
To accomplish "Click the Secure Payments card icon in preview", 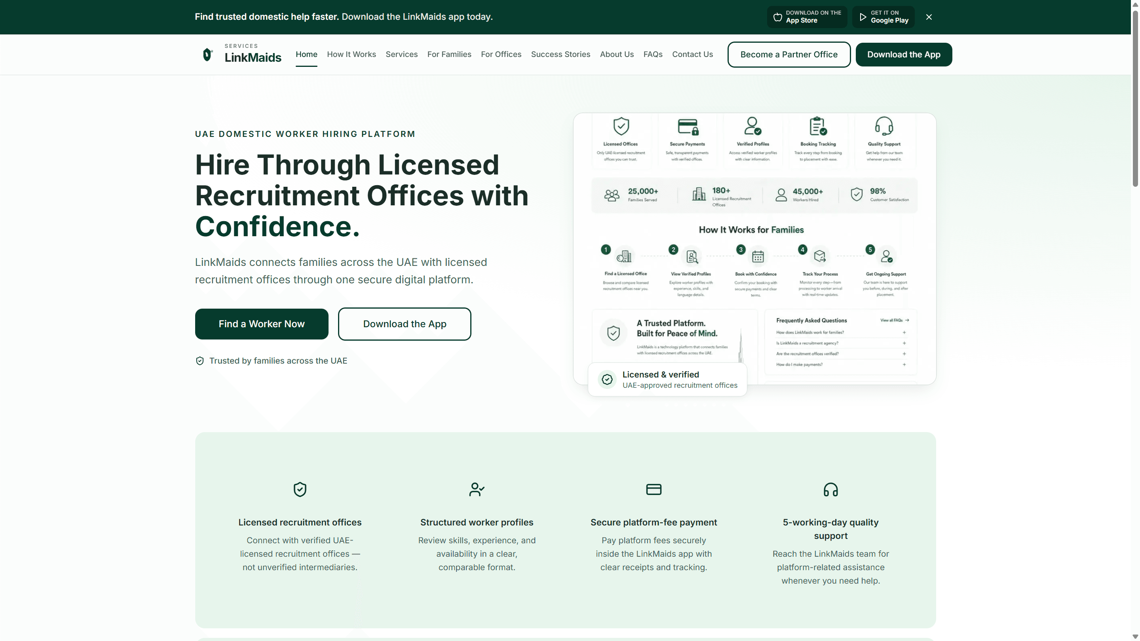I will (x=688, y=127).
